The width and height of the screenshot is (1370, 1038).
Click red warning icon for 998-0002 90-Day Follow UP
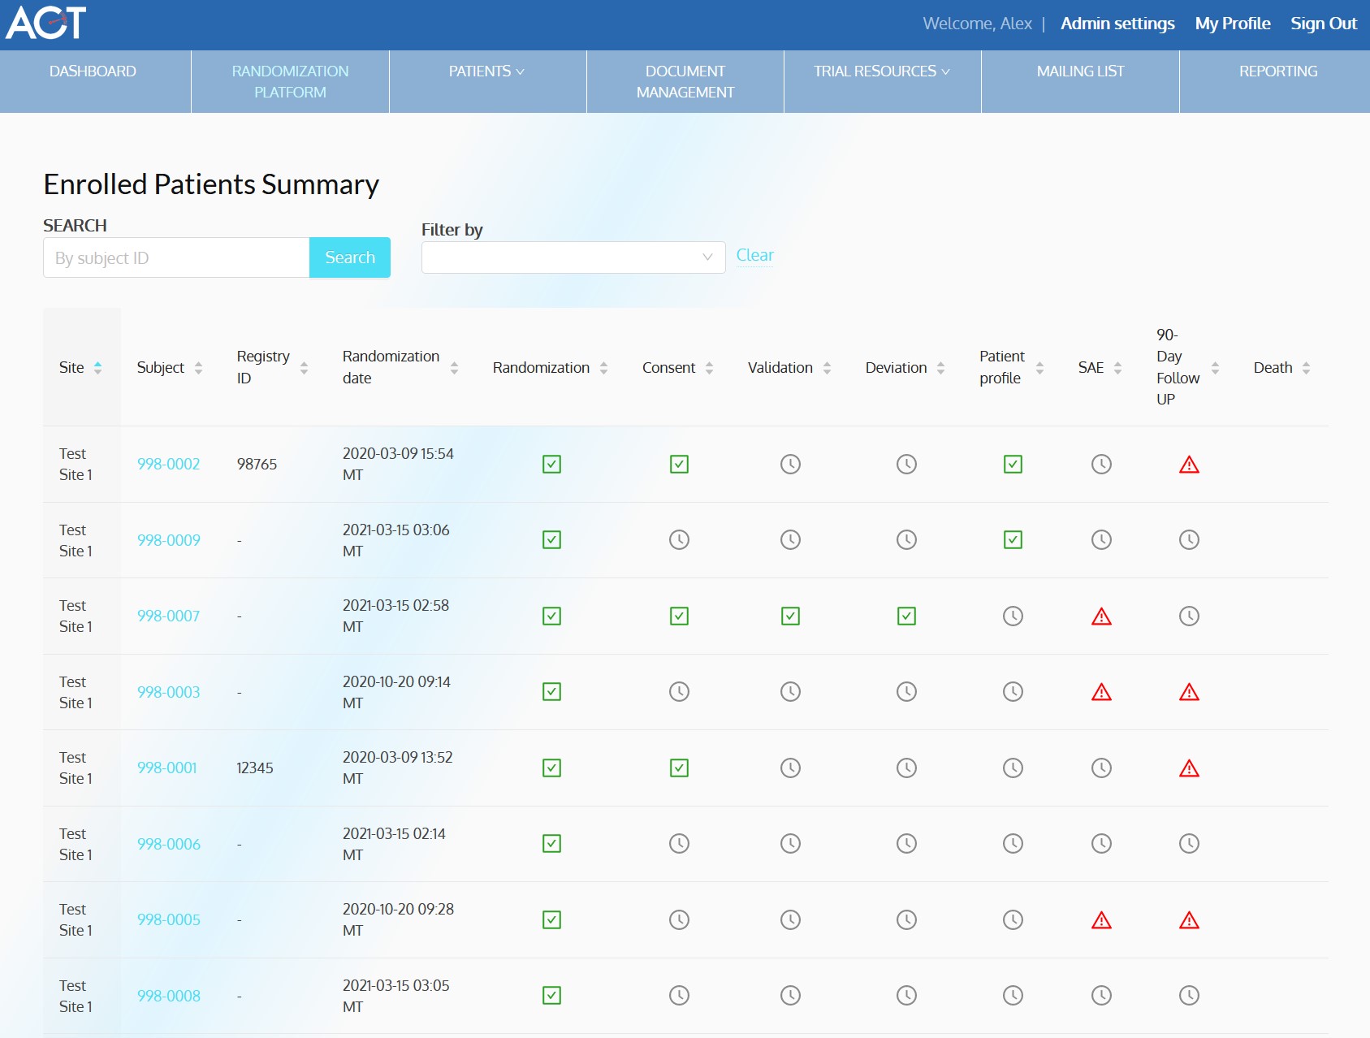(1189, 465)
